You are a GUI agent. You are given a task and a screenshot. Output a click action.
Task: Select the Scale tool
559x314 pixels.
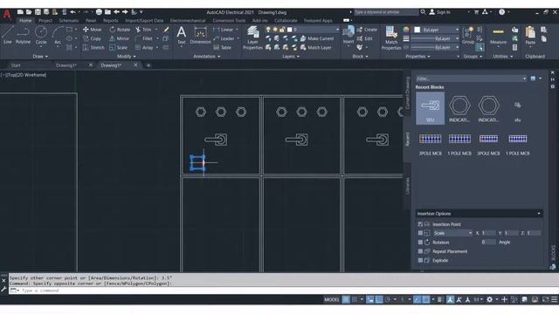pyautogui.click(x=119, y=47)
